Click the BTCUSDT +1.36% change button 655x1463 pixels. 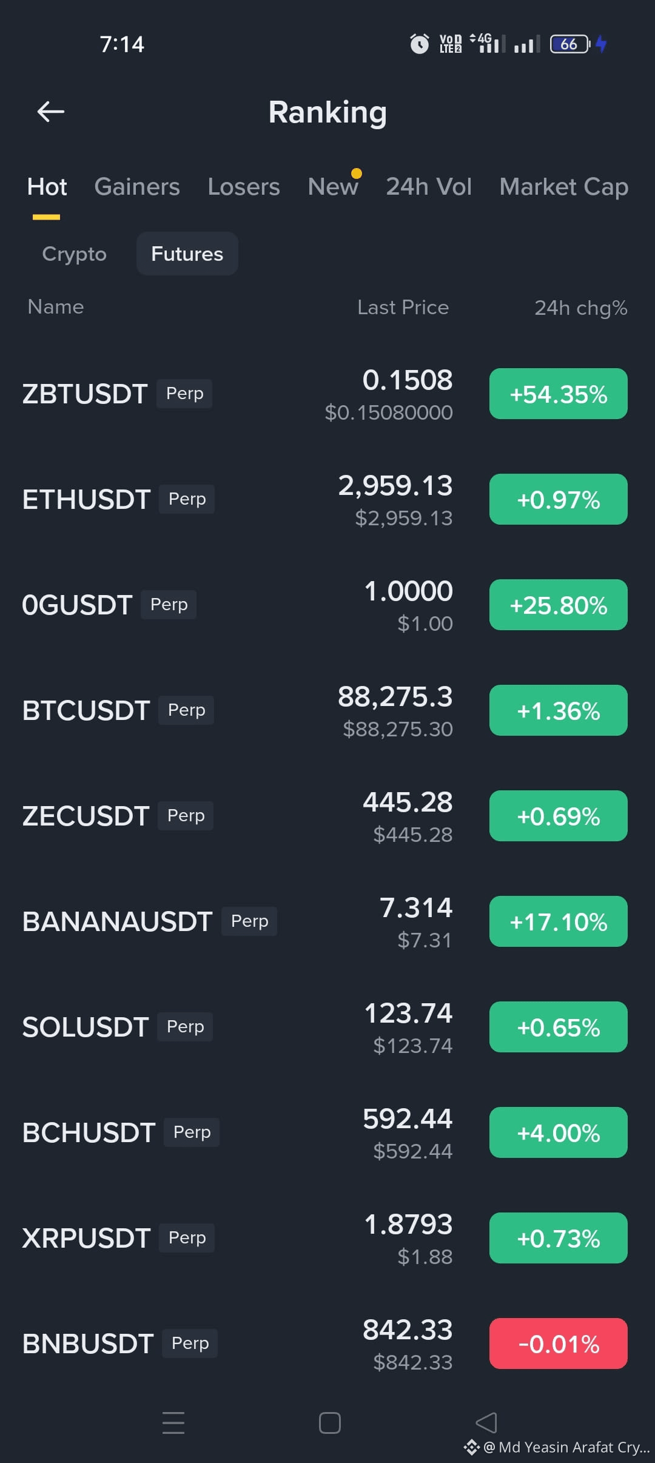(559, 710)
